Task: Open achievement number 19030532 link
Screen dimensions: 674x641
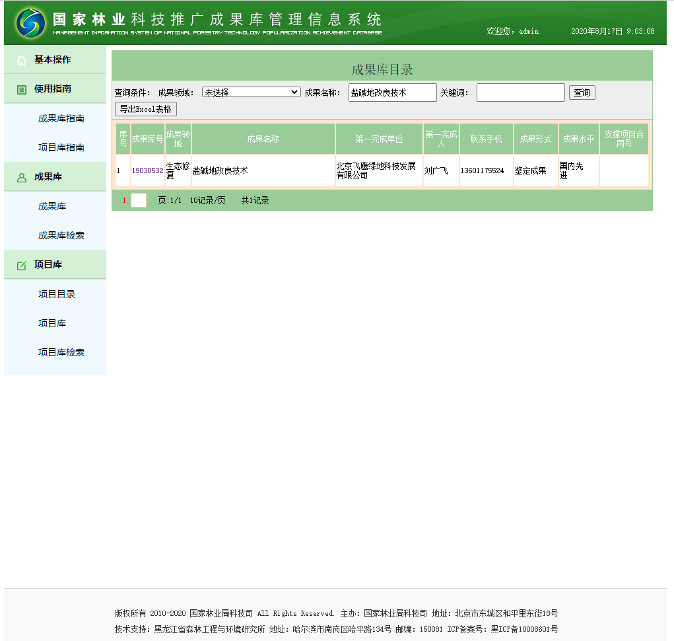Action: (147, 170)
